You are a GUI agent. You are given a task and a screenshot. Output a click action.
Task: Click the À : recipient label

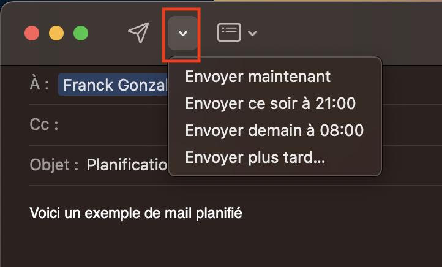click(x=39, y=84)
